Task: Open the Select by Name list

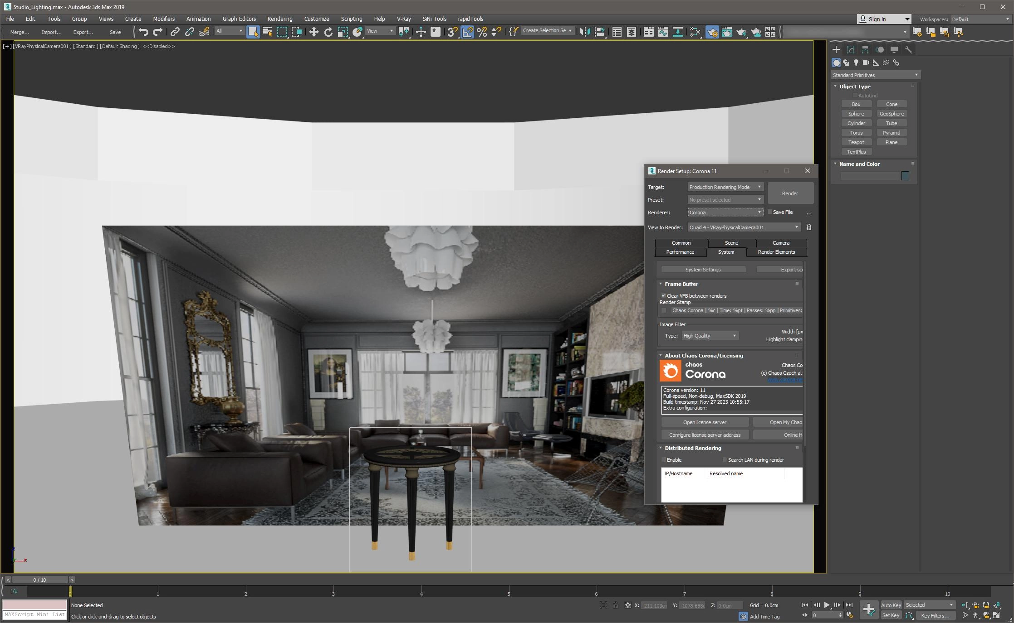Action: pyautogui.click(x=268, y=32)
